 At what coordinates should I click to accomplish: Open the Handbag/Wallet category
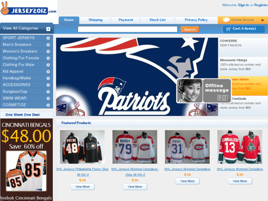27,78
